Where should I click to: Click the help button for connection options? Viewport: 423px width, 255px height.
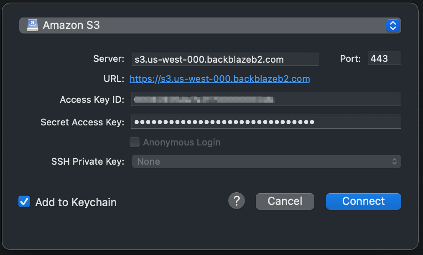click(x=237, y=201)
